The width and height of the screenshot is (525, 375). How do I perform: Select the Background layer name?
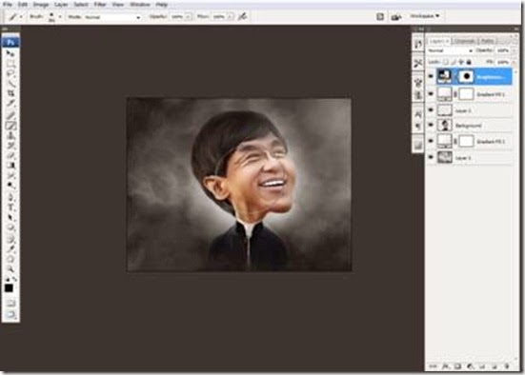click(469, 126)
